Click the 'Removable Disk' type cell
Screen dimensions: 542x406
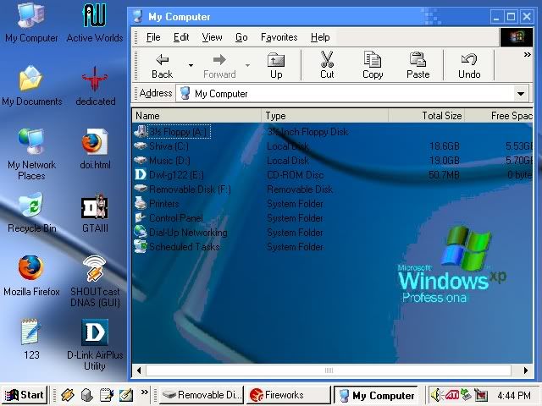(300, 189)
